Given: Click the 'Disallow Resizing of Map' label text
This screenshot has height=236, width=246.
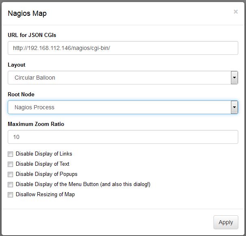Looking at the screenshot, I should [x=45, y=195].
